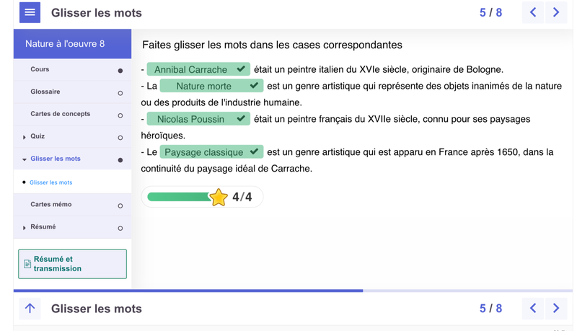Open the hamburger menu button

(x=30, y=12)
